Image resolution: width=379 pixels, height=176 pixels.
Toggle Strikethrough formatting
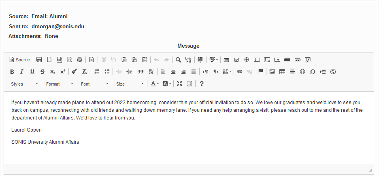coord(42,71)
